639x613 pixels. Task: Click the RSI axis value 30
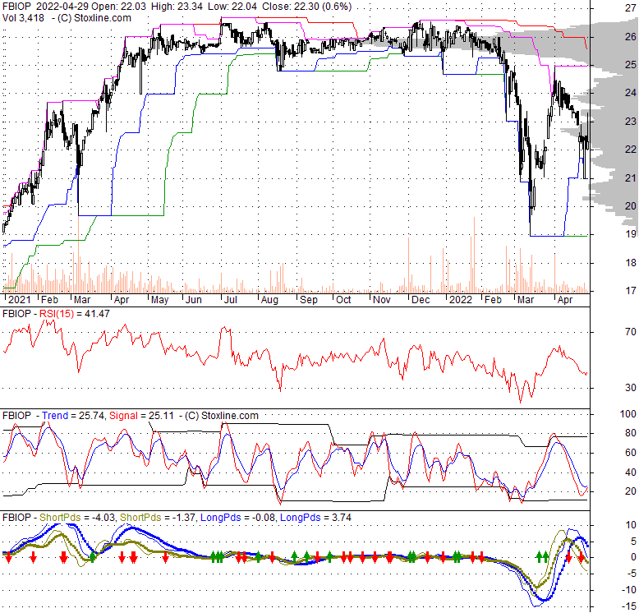point(631,388)
